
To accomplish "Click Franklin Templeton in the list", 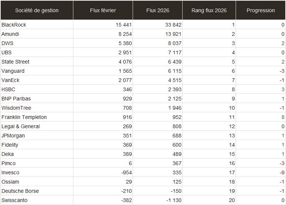I will (24, 117).
